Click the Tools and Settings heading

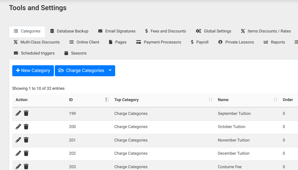coord(38,8)
